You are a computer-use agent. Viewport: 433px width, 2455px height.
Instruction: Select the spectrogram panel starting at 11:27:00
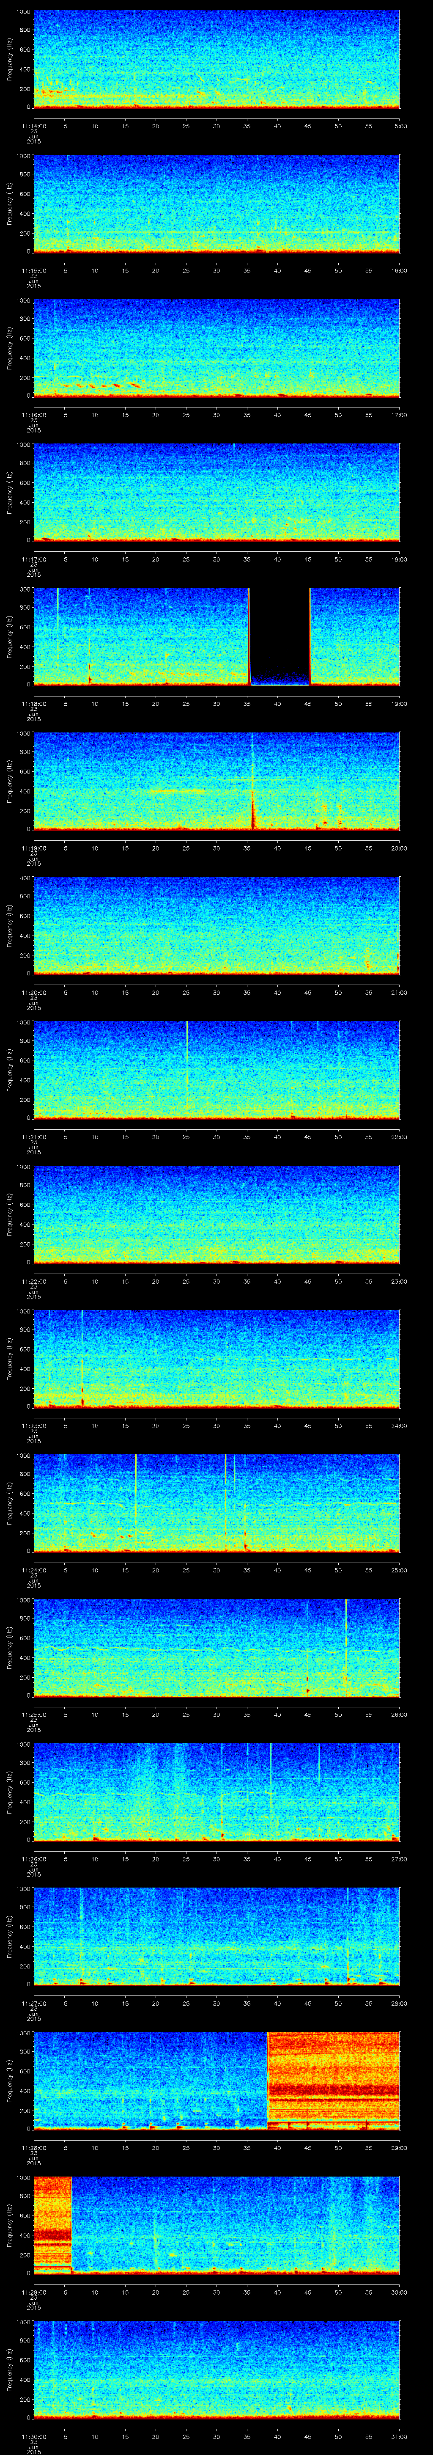(x=217, y=1937)
